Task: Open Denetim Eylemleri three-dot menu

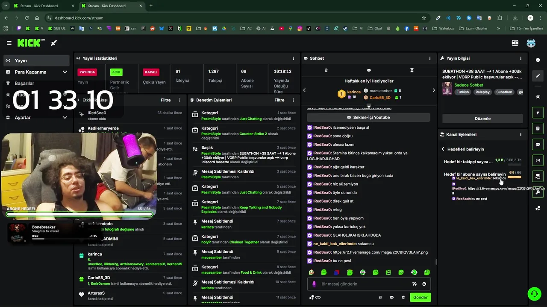Action: pos(293,100)
